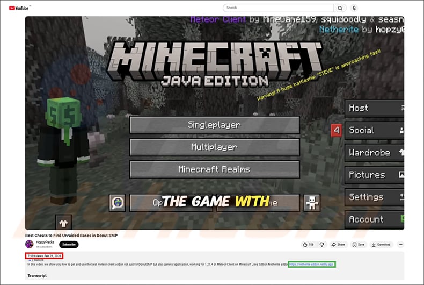The image size is (424, 285).
Task: Open the netherite-addon netlify link
Action: (312, 265)
